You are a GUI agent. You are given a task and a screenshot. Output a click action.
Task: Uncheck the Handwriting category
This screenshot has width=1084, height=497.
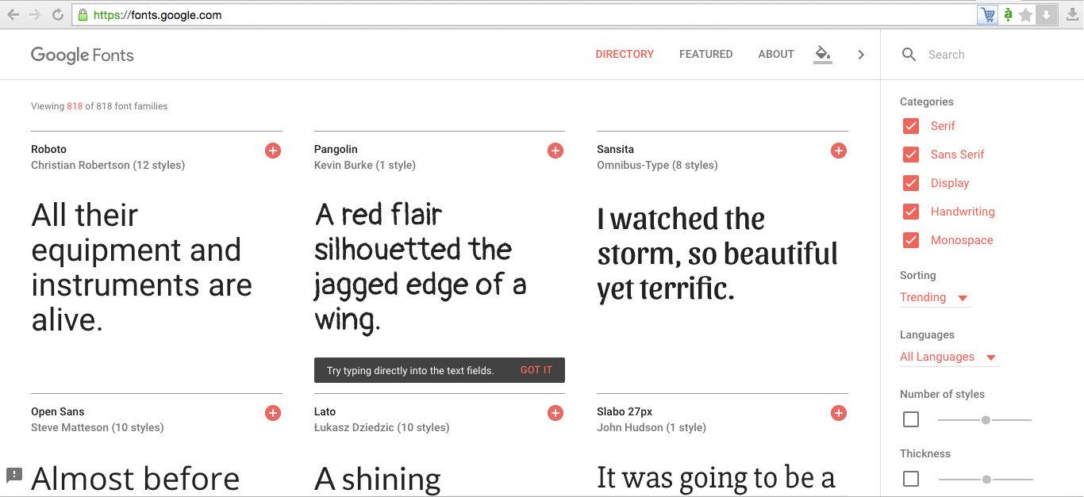point(911,212)
